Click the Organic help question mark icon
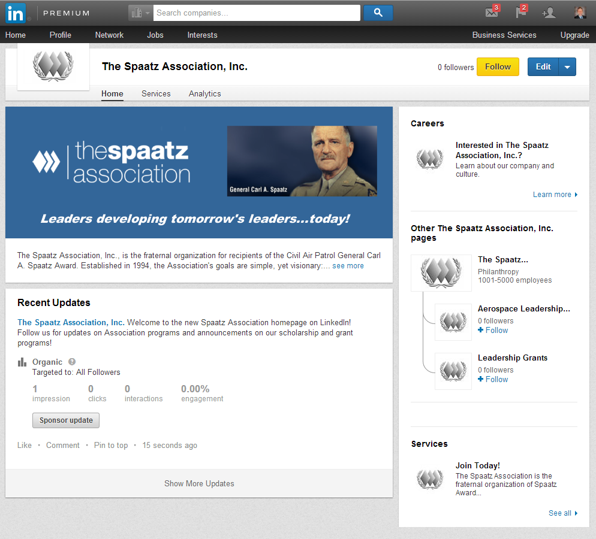 click(72, 362)
